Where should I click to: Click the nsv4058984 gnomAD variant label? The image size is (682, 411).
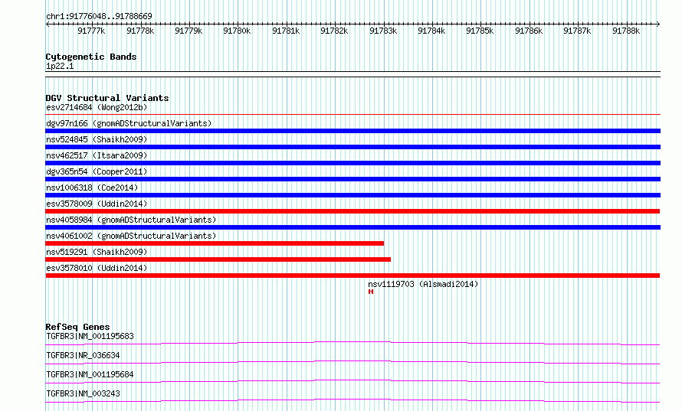[x=131, y=220]
